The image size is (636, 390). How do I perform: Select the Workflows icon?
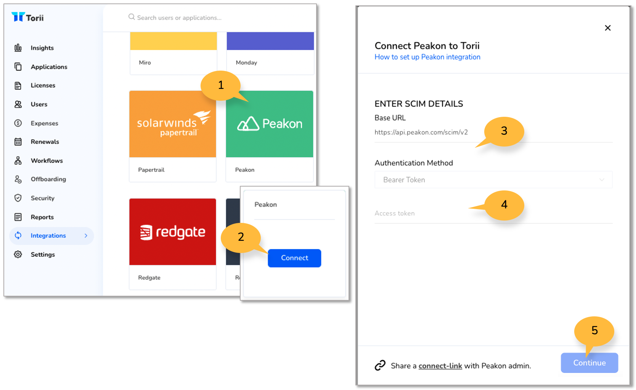(x=18, y=160)
